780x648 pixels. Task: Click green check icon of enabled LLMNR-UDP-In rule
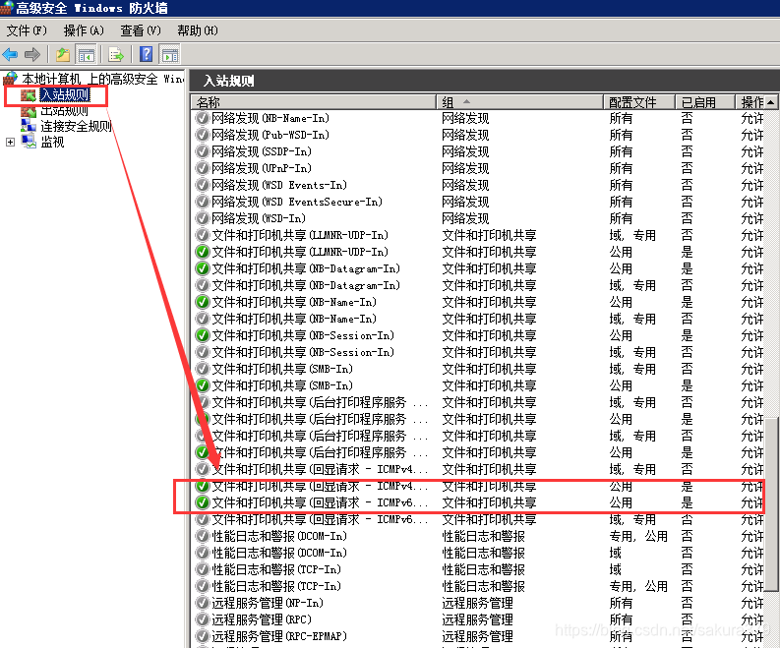point(202,252)
